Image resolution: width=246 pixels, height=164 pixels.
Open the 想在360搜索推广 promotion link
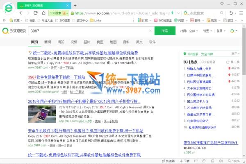point(211,143)
